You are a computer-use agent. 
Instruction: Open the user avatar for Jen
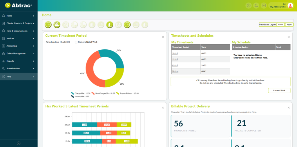pyautogui.click(x=290, y=6)
